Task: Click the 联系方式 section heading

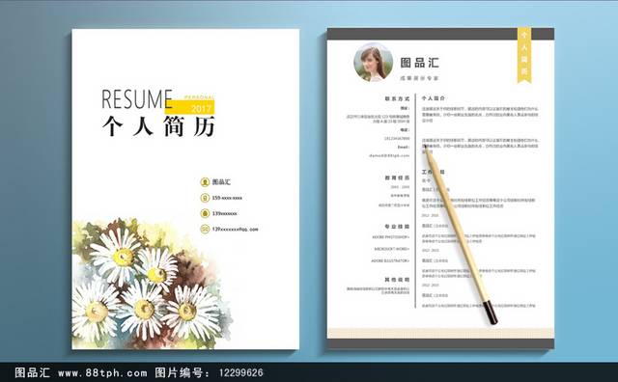Action: [397, 98]
